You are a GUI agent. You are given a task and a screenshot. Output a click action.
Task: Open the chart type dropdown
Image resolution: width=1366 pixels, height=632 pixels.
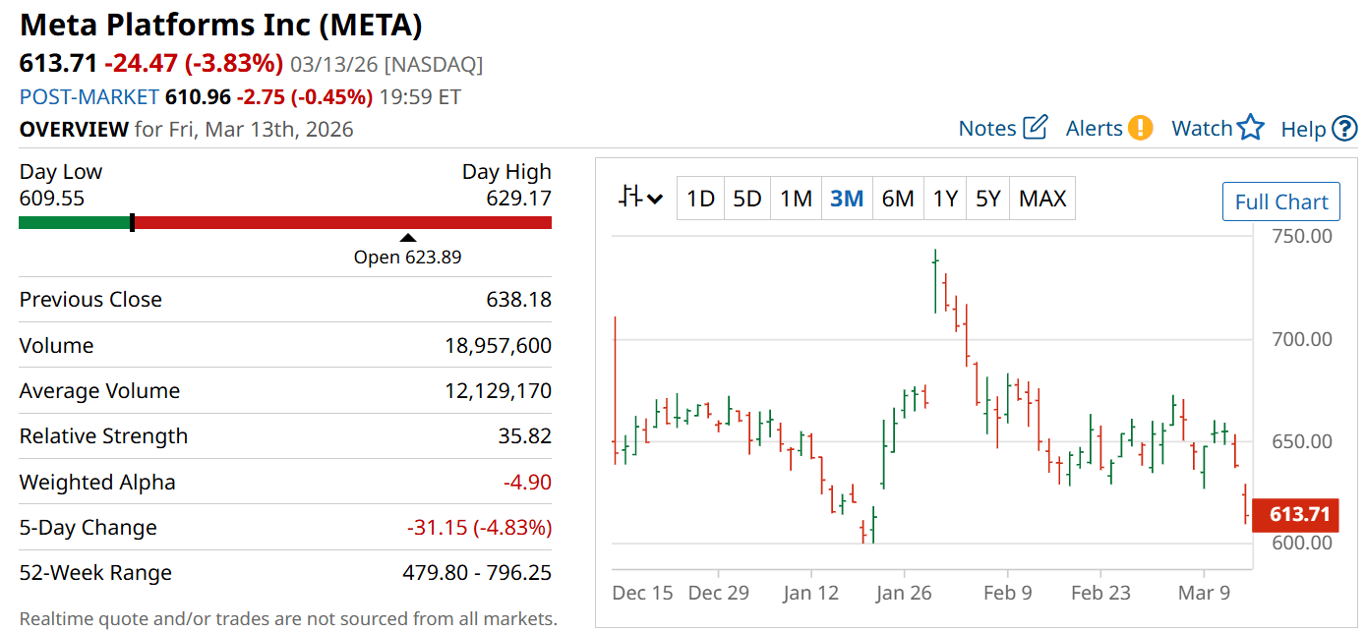pos(640,198)
